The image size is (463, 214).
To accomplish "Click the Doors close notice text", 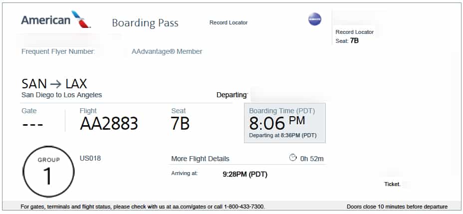I will point(397,207).
